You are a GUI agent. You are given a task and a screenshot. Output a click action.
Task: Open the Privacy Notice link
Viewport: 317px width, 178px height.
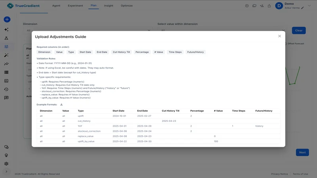tap(279, 174)
